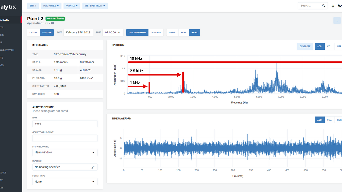
Task: Open the 07:06:08 time dropdown
Action: click(x=112, y=32)
